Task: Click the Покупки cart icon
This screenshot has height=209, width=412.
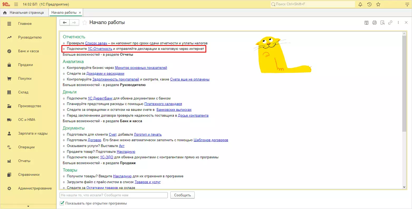Action: pos(9,79)
